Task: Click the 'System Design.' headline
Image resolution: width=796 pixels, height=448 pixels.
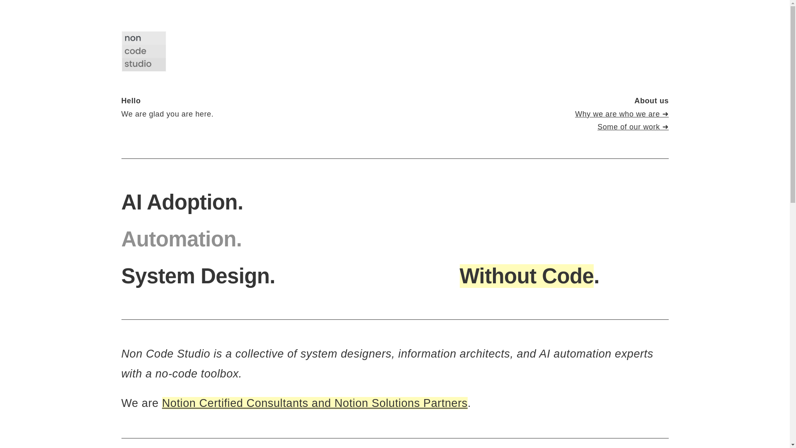Action: [x=198, y=276]
